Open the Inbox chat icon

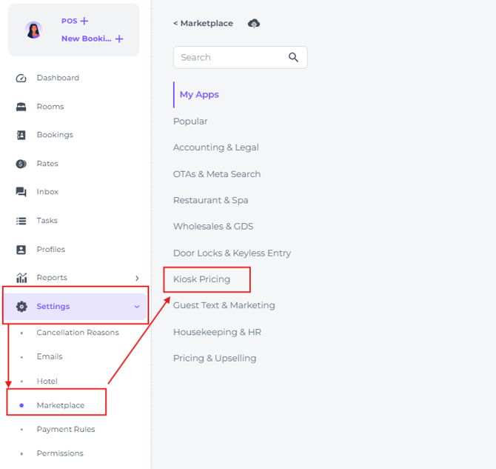pos(21,192)
